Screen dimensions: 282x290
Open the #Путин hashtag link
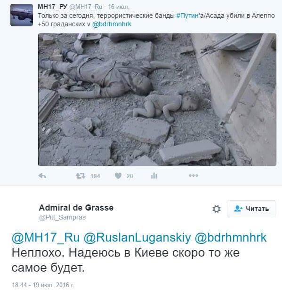188,16
